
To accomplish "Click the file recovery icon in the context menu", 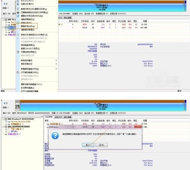I will coord(18,13).
